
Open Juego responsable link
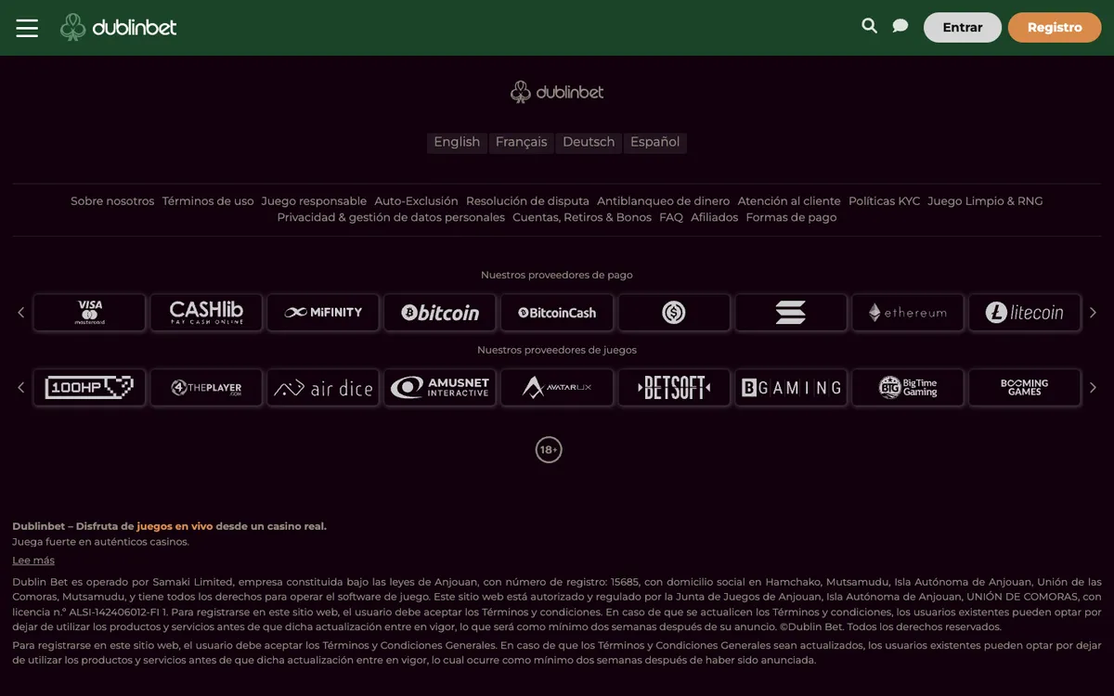click(x=314, y=201)
